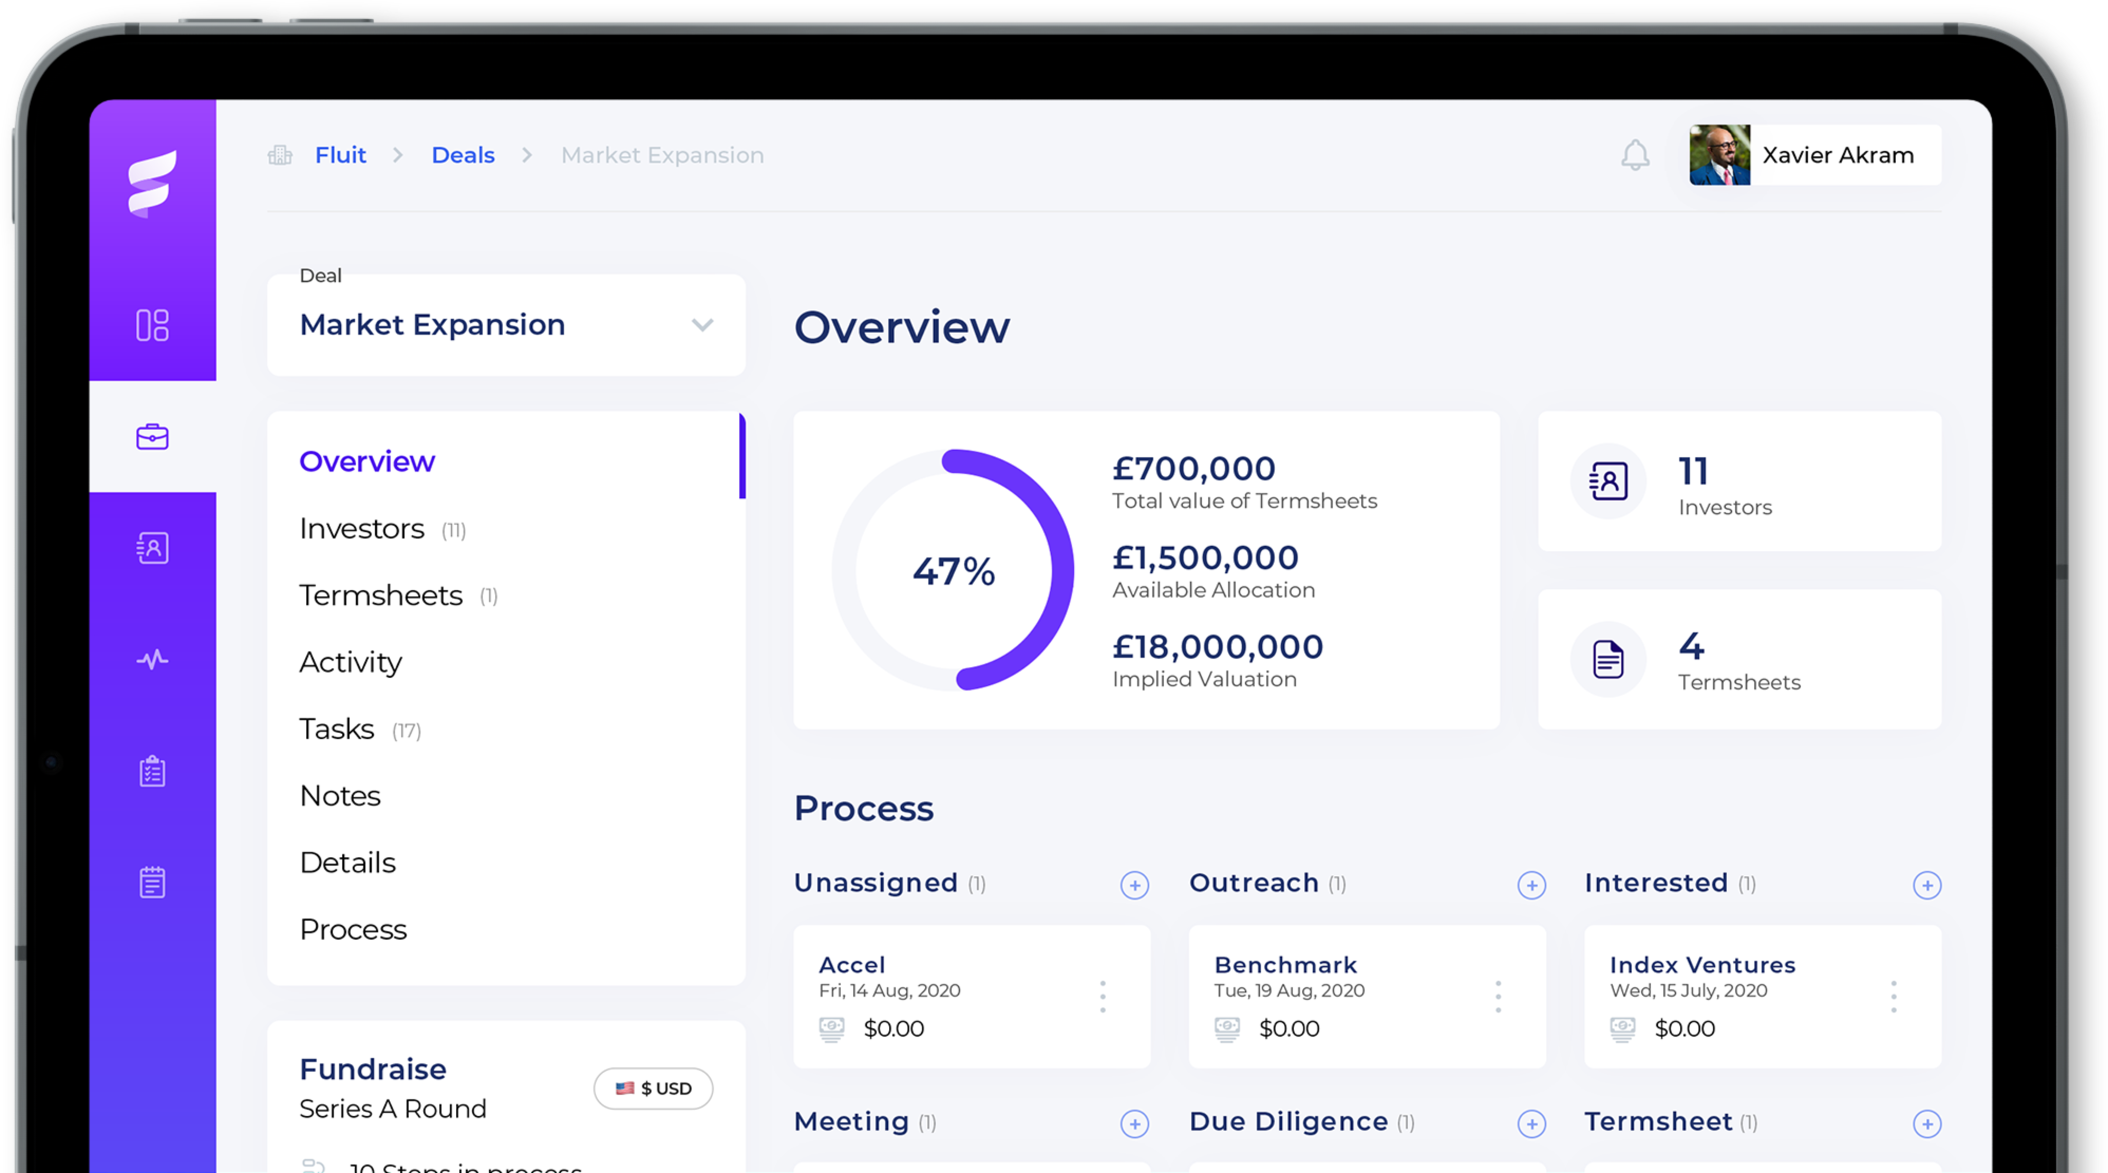Open Benchmark card options menu
Image resolution: width=2108 pixels, height=1173 pixels.
tap(1498, 996)
